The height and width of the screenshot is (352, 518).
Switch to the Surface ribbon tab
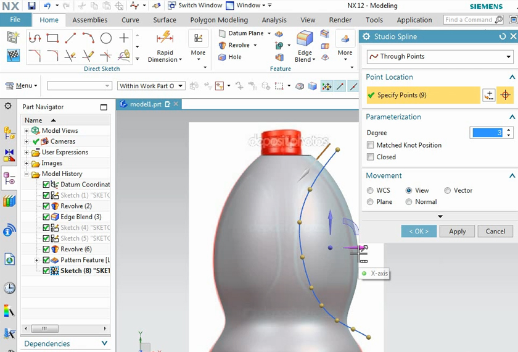pos(164,20)
